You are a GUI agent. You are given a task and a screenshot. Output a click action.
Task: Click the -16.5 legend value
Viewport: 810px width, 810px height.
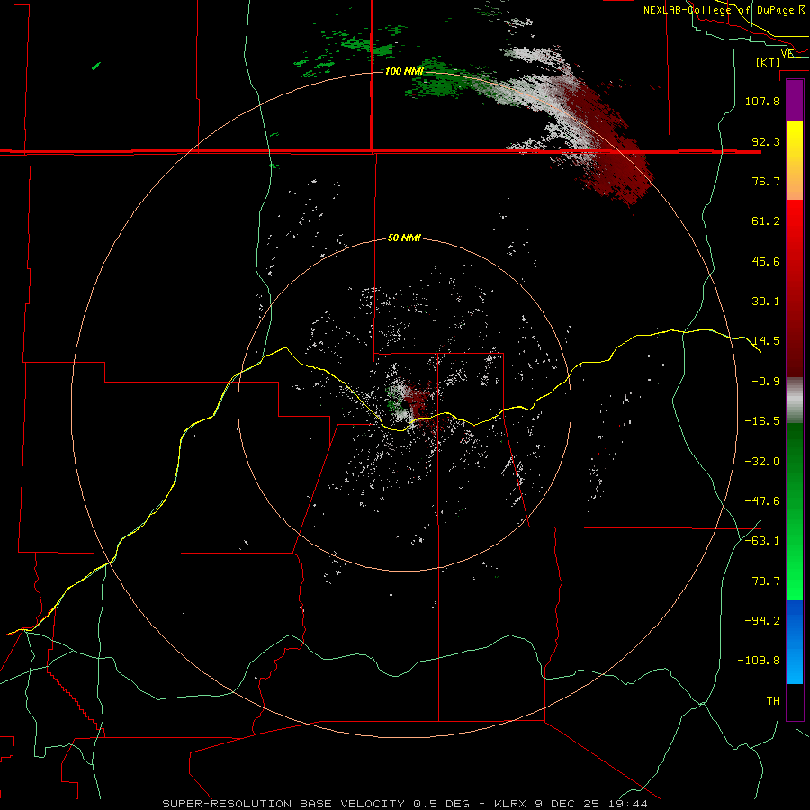coord(762,421)
